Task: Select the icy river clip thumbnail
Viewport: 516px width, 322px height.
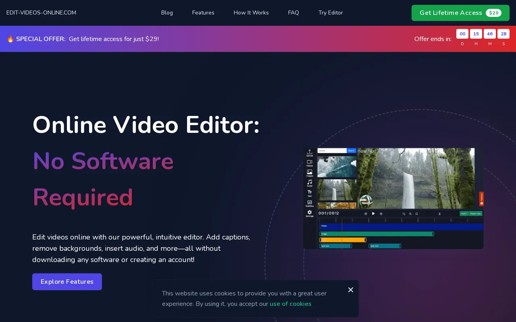Action: 337,167
